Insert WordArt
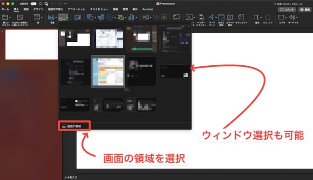313x180 pixels. tap(211, 17)
